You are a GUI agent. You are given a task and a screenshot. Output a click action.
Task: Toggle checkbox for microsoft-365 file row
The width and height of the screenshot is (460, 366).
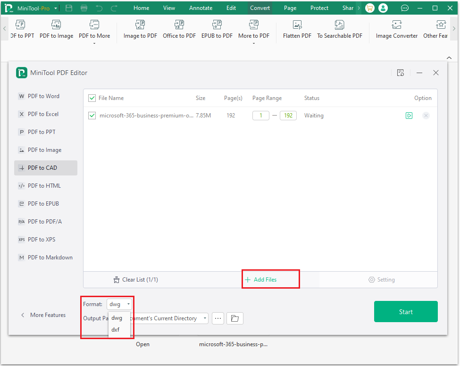coord(92,116)
